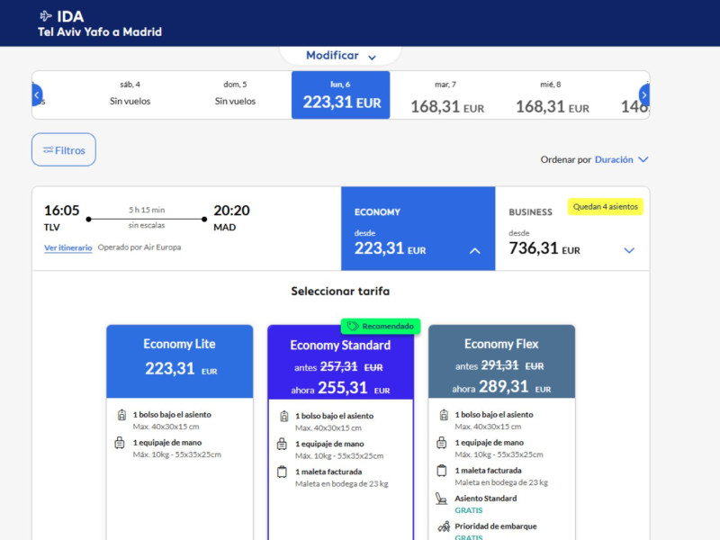
Task: Expand the Business fare options chevron
Action: coord(629,250)
